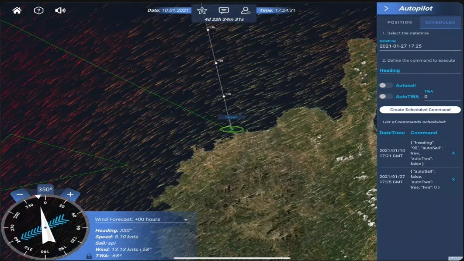Open the user profile icon
Image resolution: width=464 pixels, height=261 pixels.
tap(245, 10)
